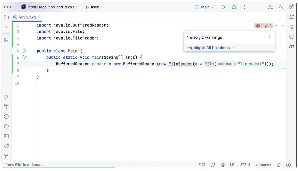This screenshot has height=171, width=298.
Task: Show more tool windows ellipsis
Action: point(6,50)
